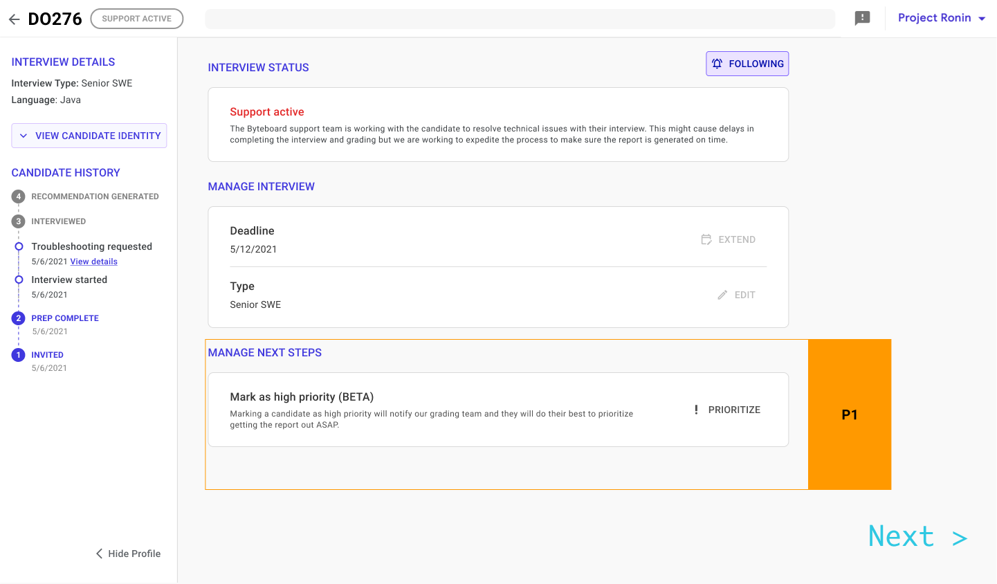
Task: Click the exclamation Prioritize icon
Action: tap(696, 410)
